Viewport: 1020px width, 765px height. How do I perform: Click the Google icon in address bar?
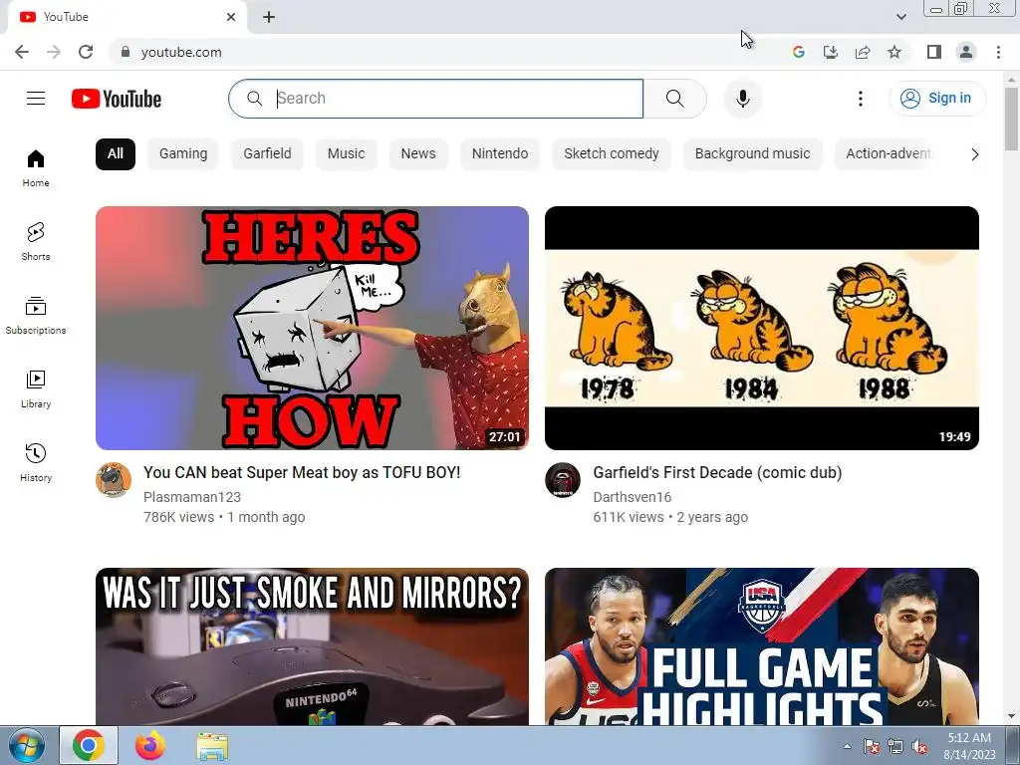point(798,52)
